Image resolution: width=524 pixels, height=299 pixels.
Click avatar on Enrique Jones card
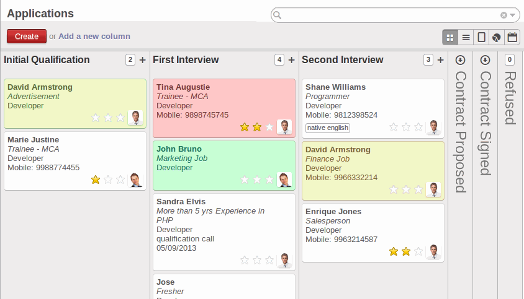[x=433, y=252]
